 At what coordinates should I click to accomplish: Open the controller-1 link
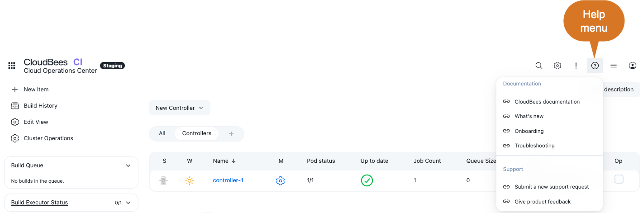click(x=228, y=180)
